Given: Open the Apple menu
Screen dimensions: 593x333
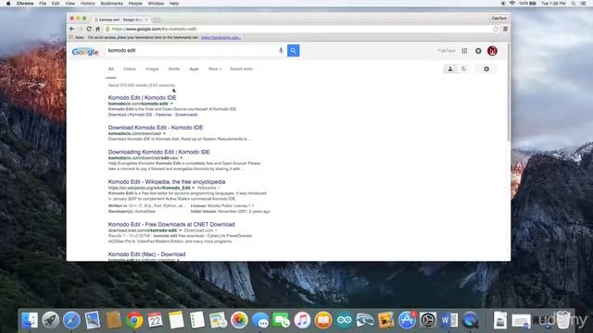Looking at the screenshot, I should tap(8, 4).
